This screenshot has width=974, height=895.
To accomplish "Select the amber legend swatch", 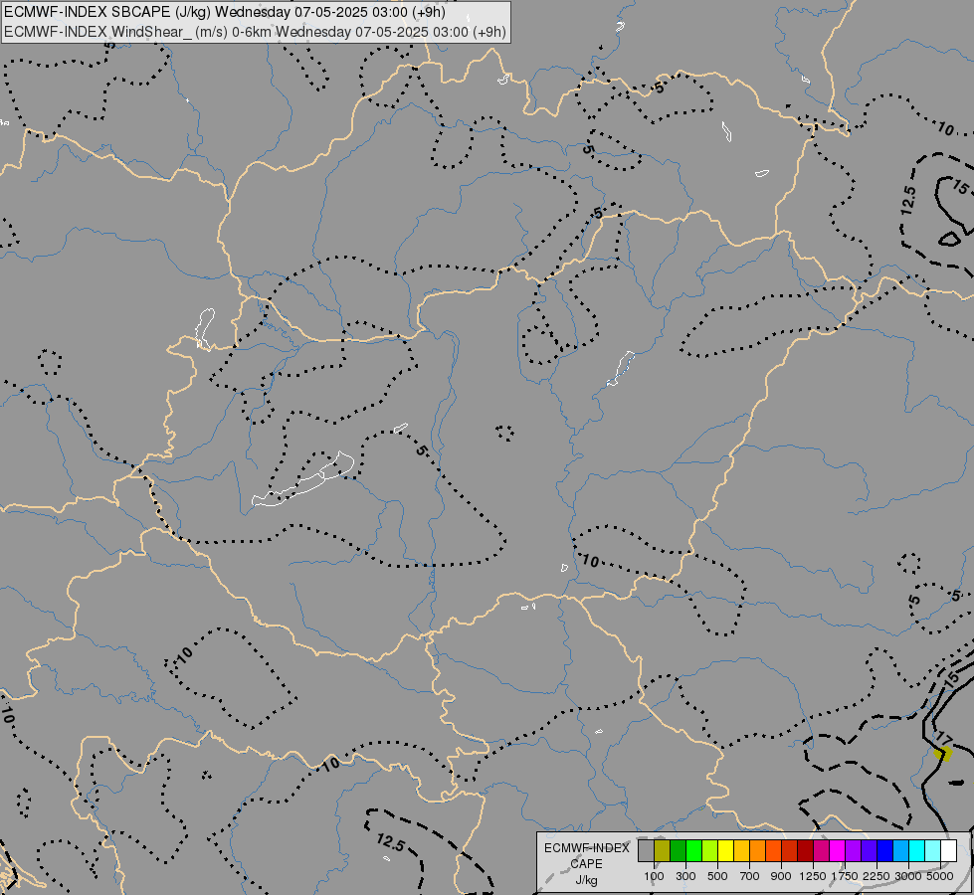I will 741,850.
